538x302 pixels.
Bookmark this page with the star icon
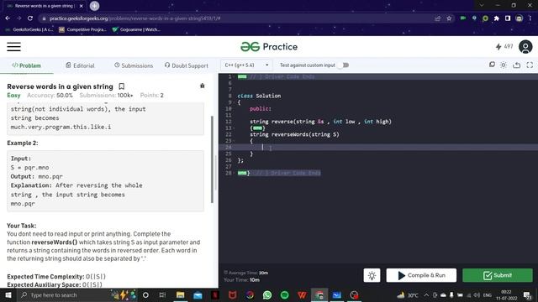pos(449,18)
